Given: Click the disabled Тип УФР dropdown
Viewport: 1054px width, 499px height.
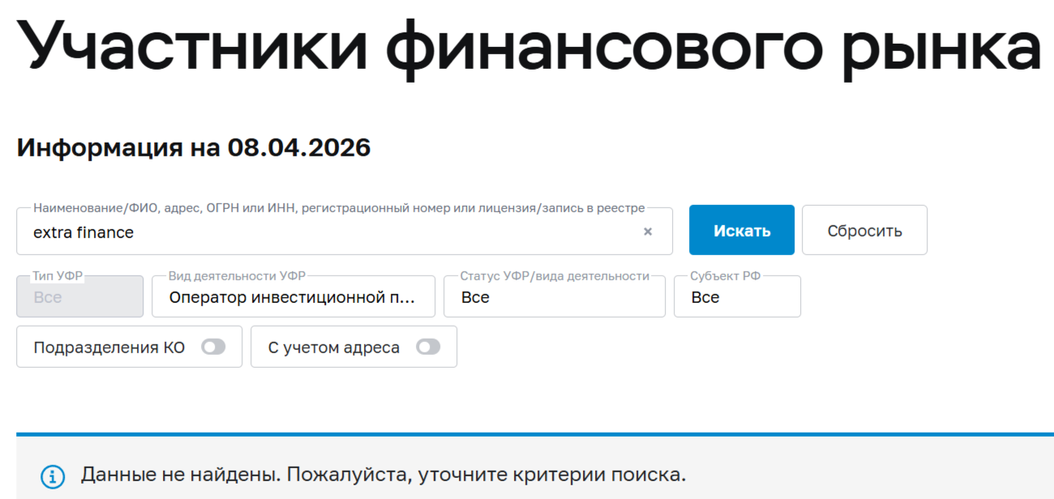Looking at the screenshot, I should 79,297.
